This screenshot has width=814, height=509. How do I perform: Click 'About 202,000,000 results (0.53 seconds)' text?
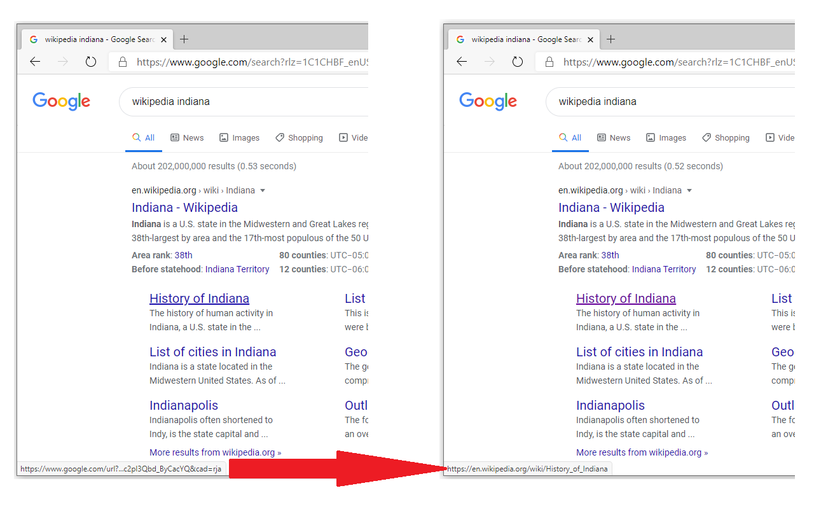click(214, 166)
